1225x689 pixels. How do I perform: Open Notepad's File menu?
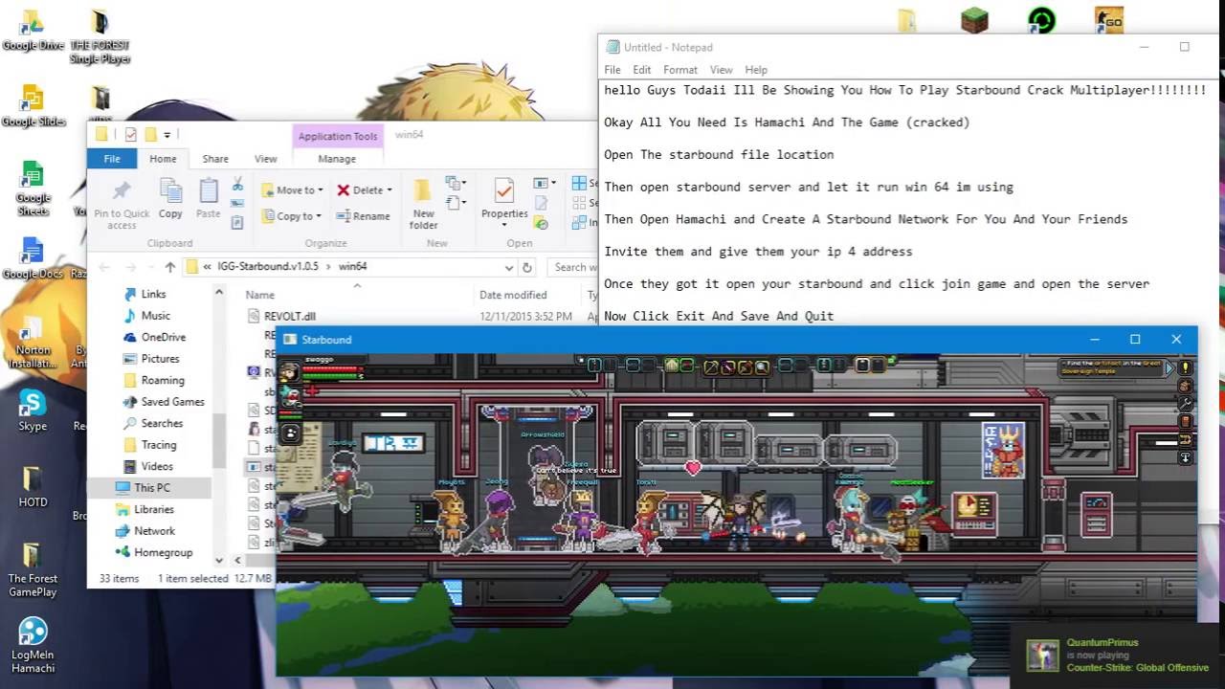pos(612,70)
